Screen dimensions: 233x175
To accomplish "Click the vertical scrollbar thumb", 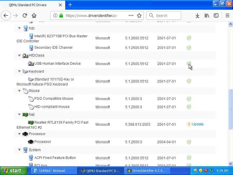I will pyautogui.click(x=230, y=109).
